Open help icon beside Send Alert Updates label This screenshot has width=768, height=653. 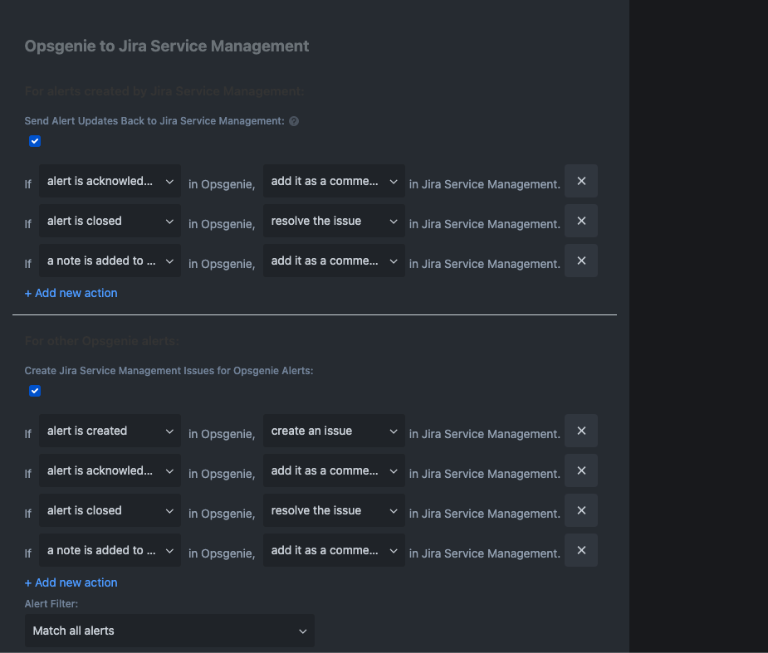[x=294, y=121]
